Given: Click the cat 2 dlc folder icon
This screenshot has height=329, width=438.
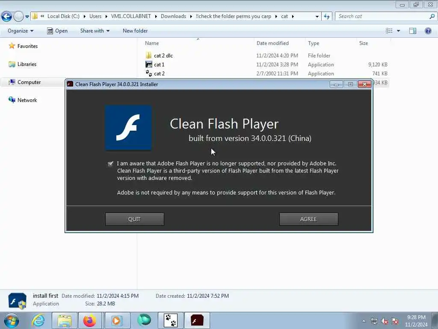Looking at the screenshot, I should 148,55.
